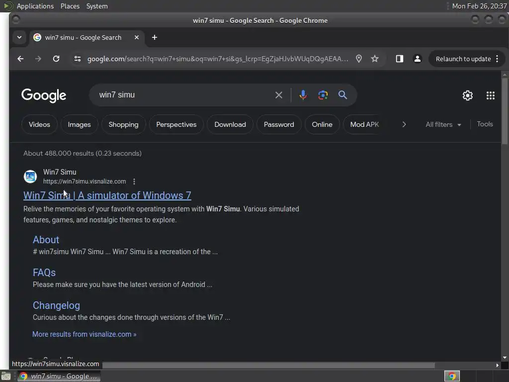Click the magnifier search icon

coord(342,95)
